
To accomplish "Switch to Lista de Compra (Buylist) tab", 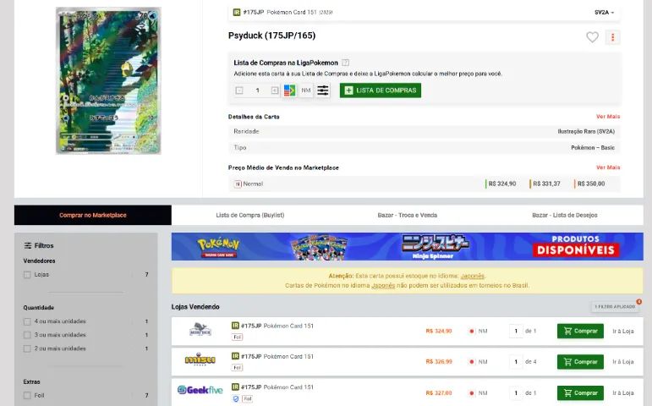I will [250, 215].
